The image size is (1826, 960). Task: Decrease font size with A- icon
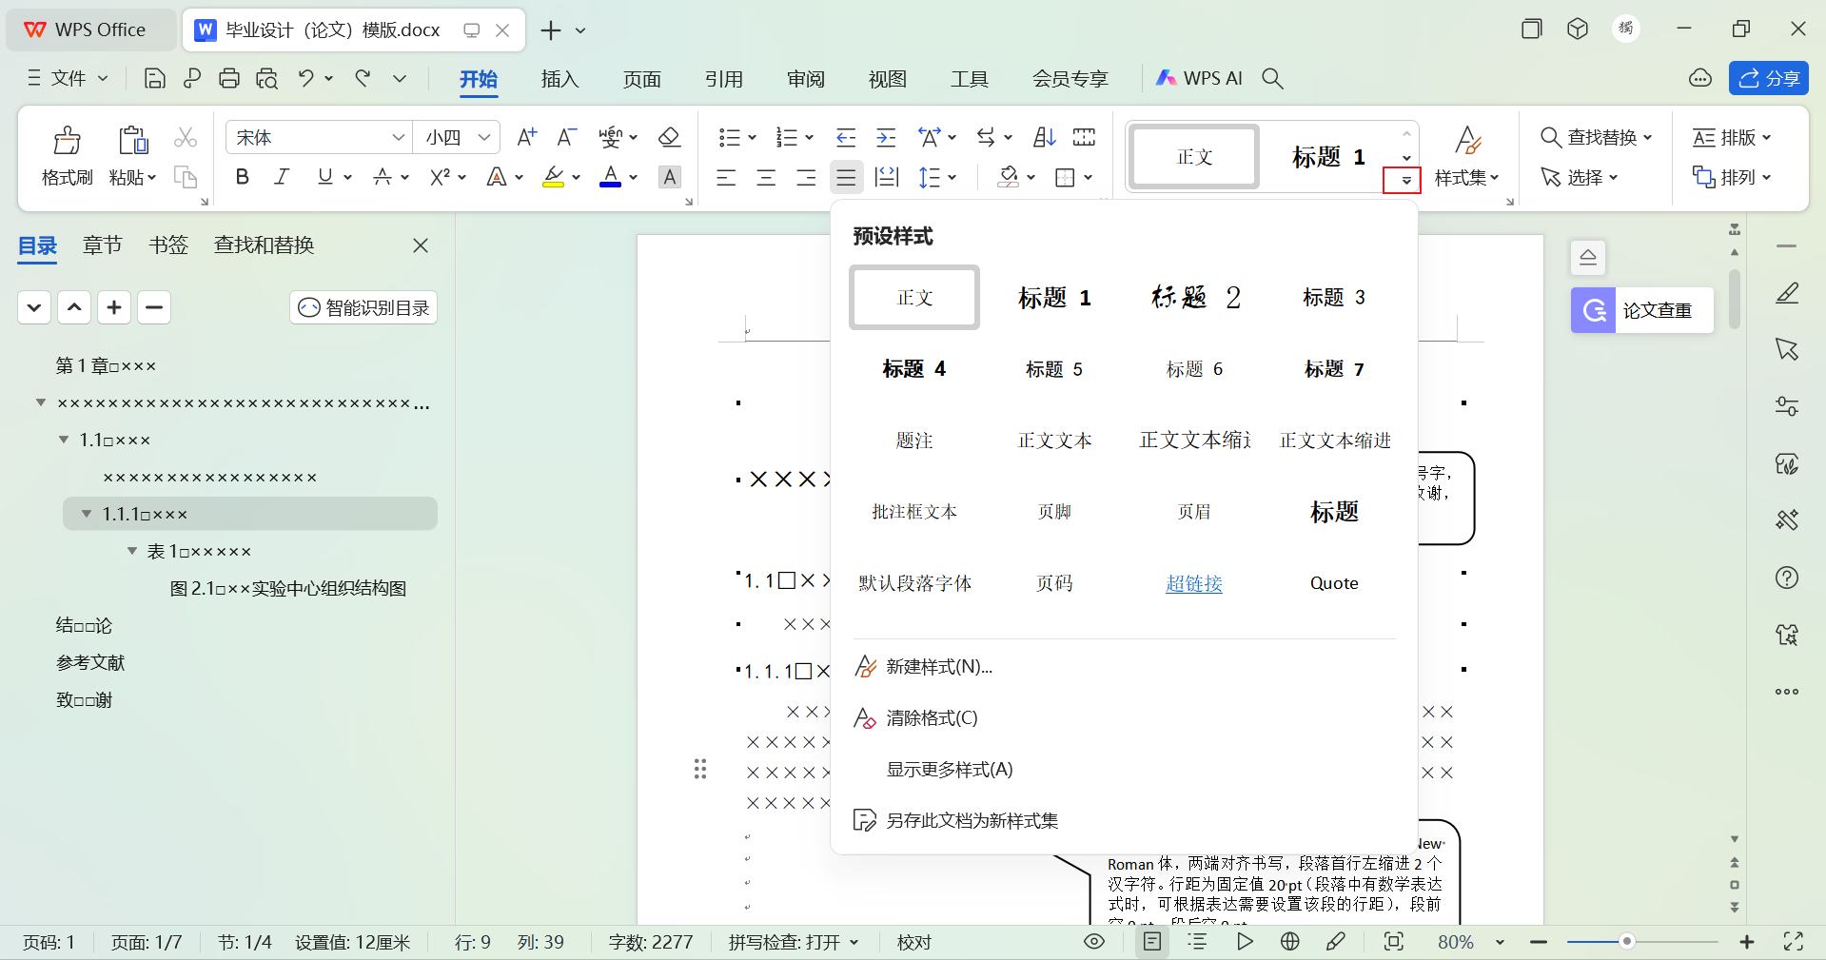pos(567,137)
